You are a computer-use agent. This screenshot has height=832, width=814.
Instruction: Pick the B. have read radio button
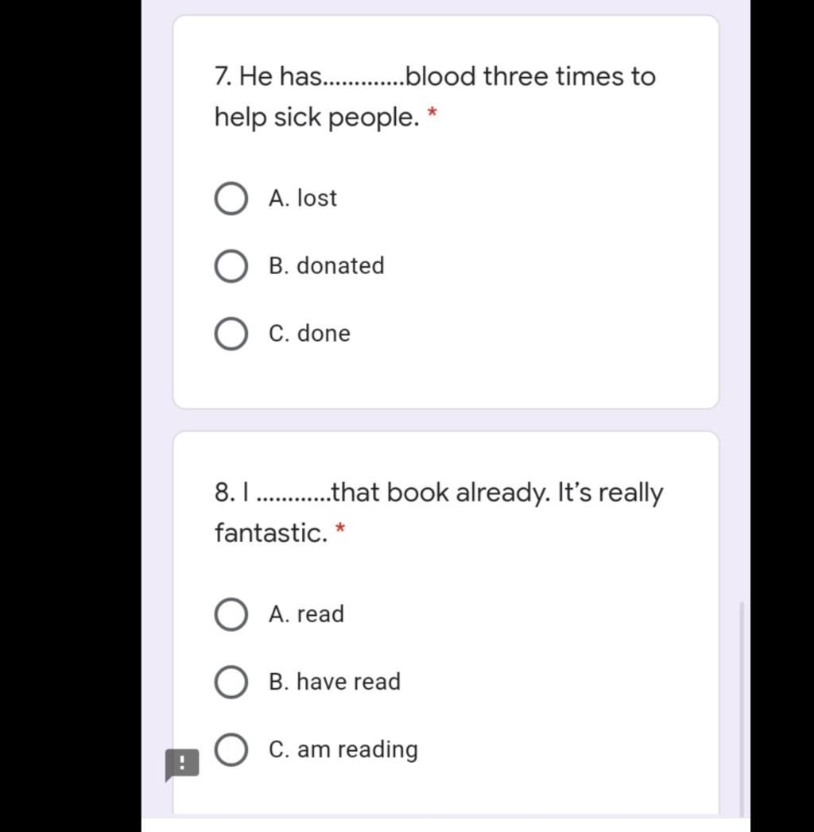[x=231, y=682]
